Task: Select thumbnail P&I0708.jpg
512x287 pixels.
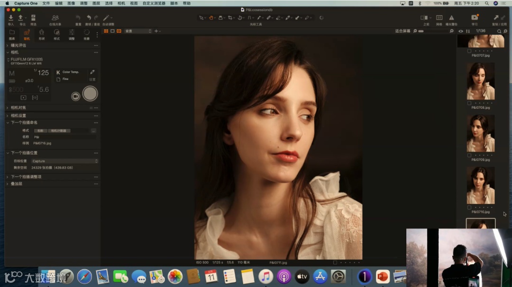Action: (481, 81)
